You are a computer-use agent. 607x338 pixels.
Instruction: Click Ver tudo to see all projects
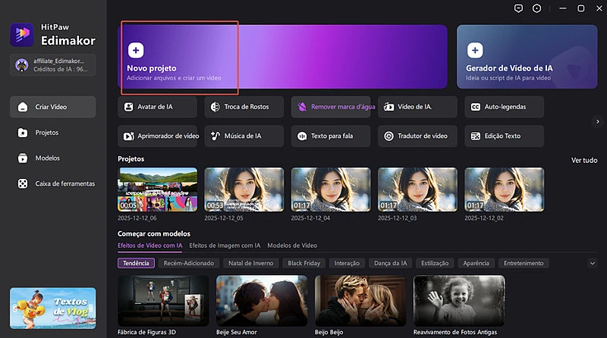[x=584, y=160]
